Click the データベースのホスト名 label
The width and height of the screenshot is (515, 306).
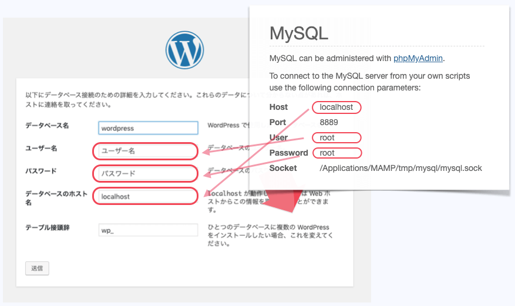[56, 198]
